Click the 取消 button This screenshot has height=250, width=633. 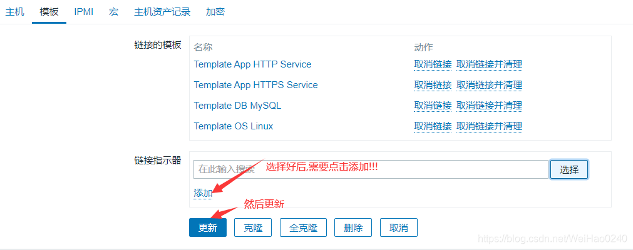398,228
